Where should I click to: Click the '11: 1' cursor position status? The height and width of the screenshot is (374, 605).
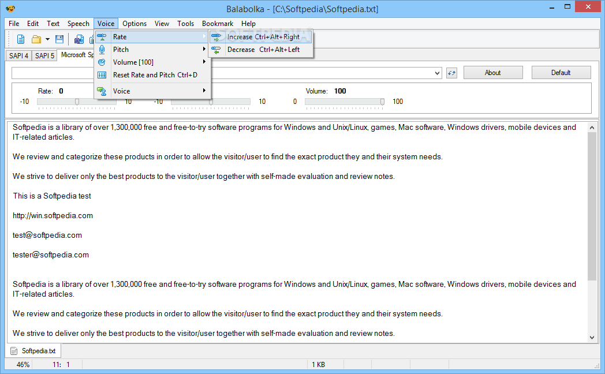coord(61,364)
